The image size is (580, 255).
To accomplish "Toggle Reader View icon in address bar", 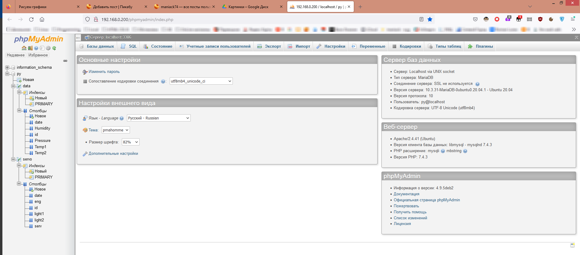I will click(x=421, y=19).
